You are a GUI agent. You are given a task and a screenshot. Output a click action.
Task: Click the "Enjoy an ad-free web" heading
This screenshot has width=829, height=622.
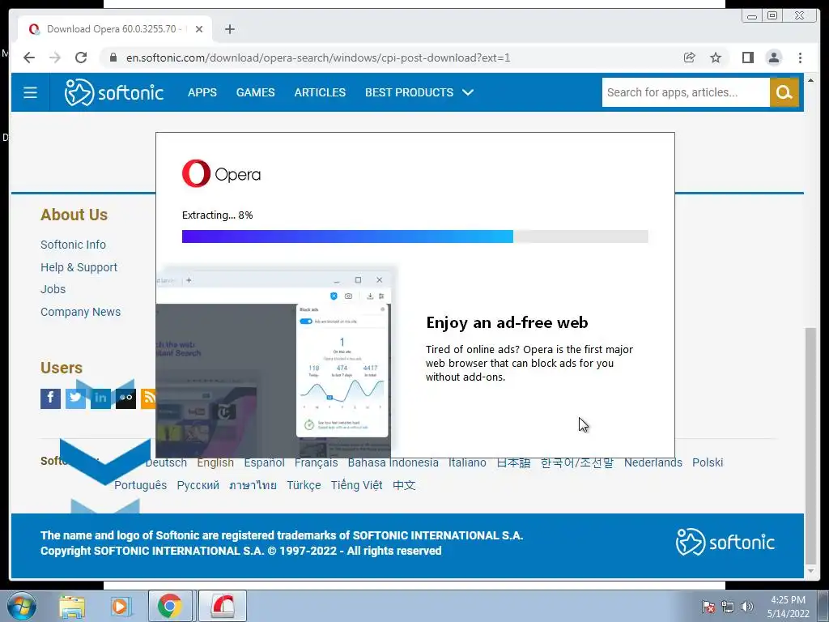507,322
